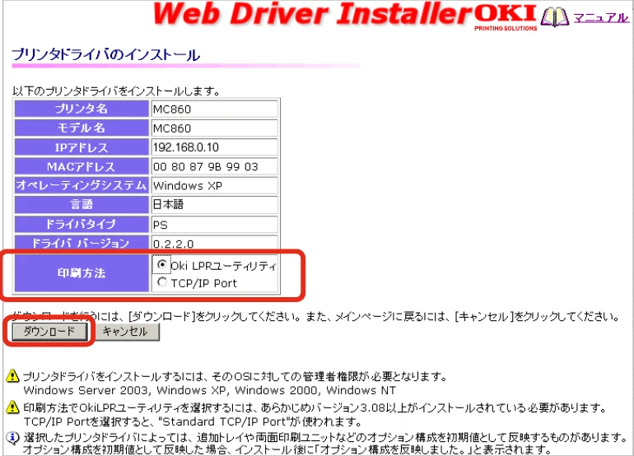
Task: Click the ダウンロード button
Action: (49, 332)
